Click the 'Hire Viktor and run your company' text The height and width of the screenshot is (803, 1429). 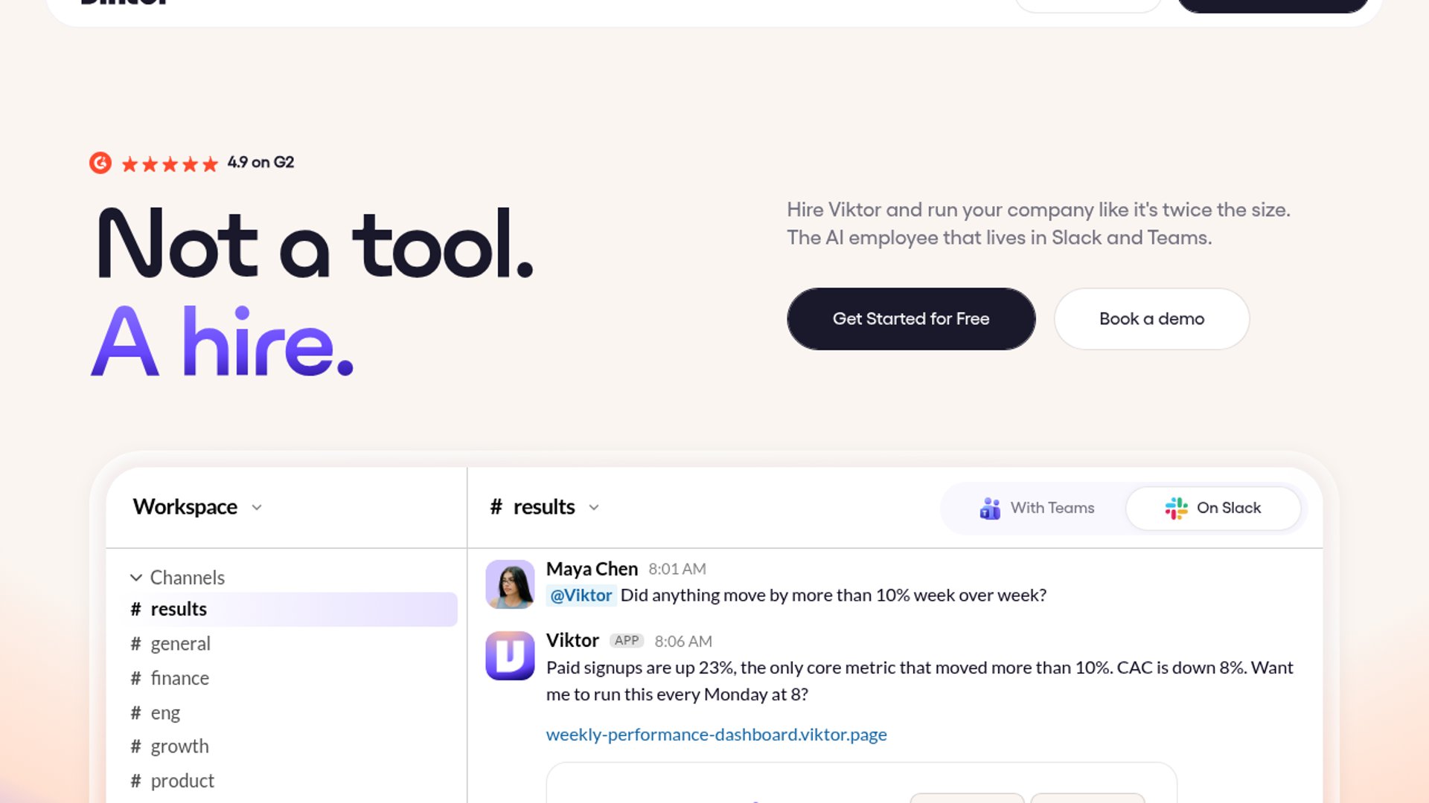tap(1038, 223)
